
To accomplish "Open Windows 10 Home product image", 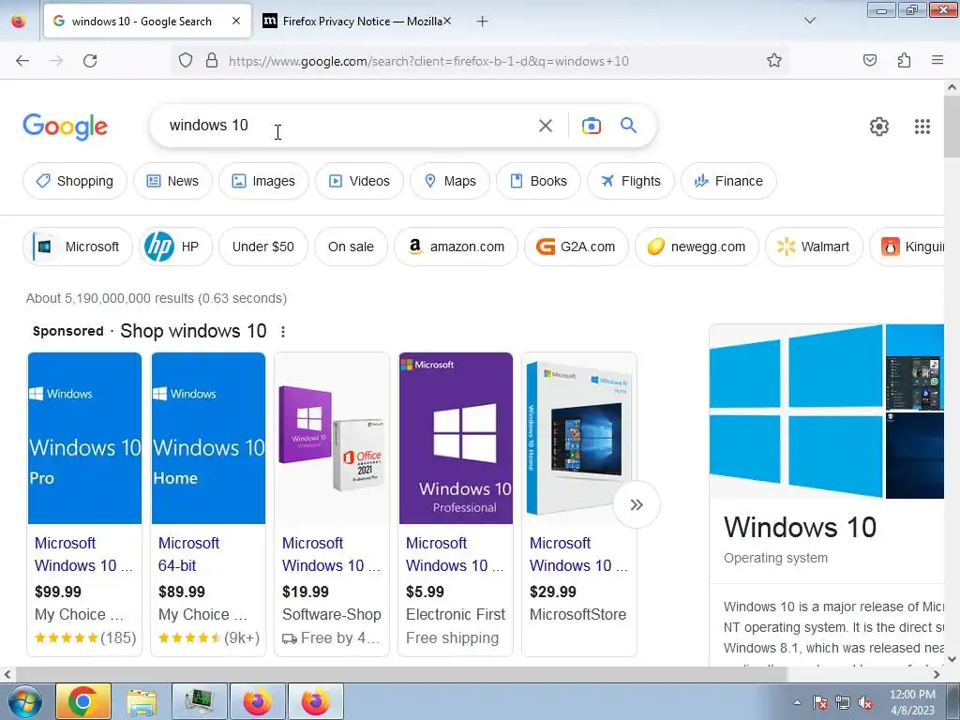I will point(208,439).
